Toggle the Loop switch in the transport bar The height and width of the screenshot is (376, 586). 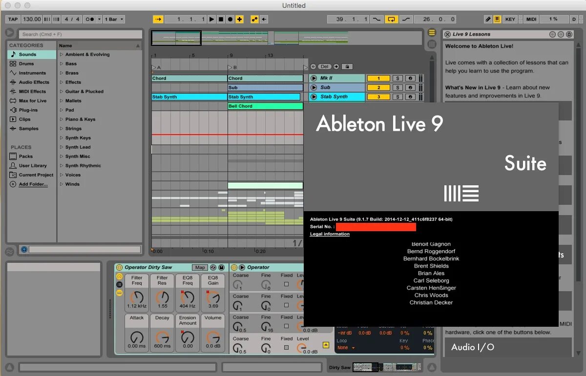(392, 19)
